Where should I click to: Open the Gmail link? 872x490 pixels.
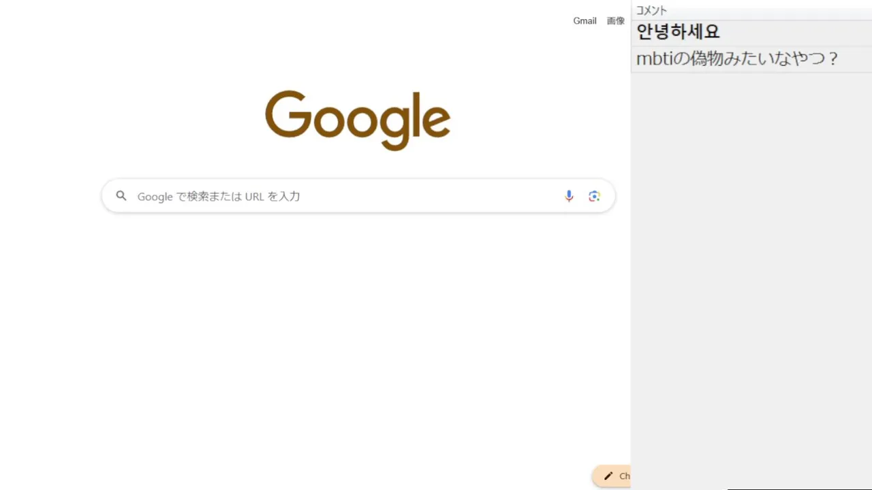pyautogui.click(x=585, y=21)
